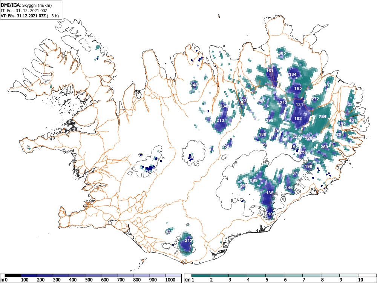
Task: Click the visibility value '734' on the map
Action: pos(322,117)
